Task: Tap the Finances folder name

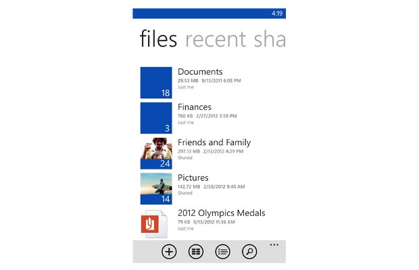Action: click(195, 107)
